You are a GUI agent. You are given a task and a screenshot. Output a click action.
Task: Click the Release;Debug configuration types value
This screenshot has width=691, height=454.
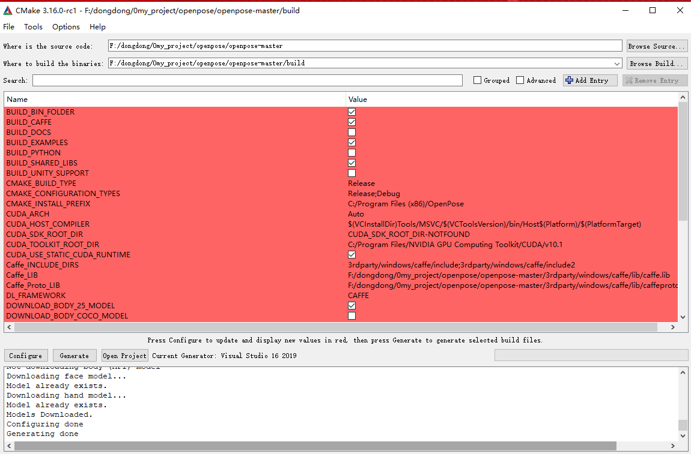pos(374,194)
